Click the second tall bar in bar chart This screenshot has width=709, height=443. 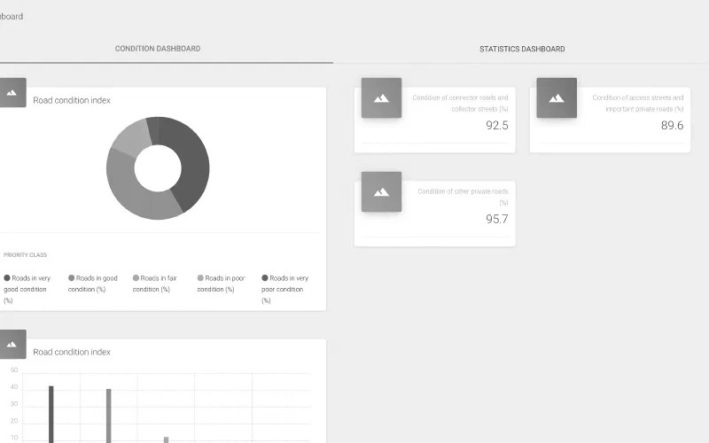pos(108,416)
